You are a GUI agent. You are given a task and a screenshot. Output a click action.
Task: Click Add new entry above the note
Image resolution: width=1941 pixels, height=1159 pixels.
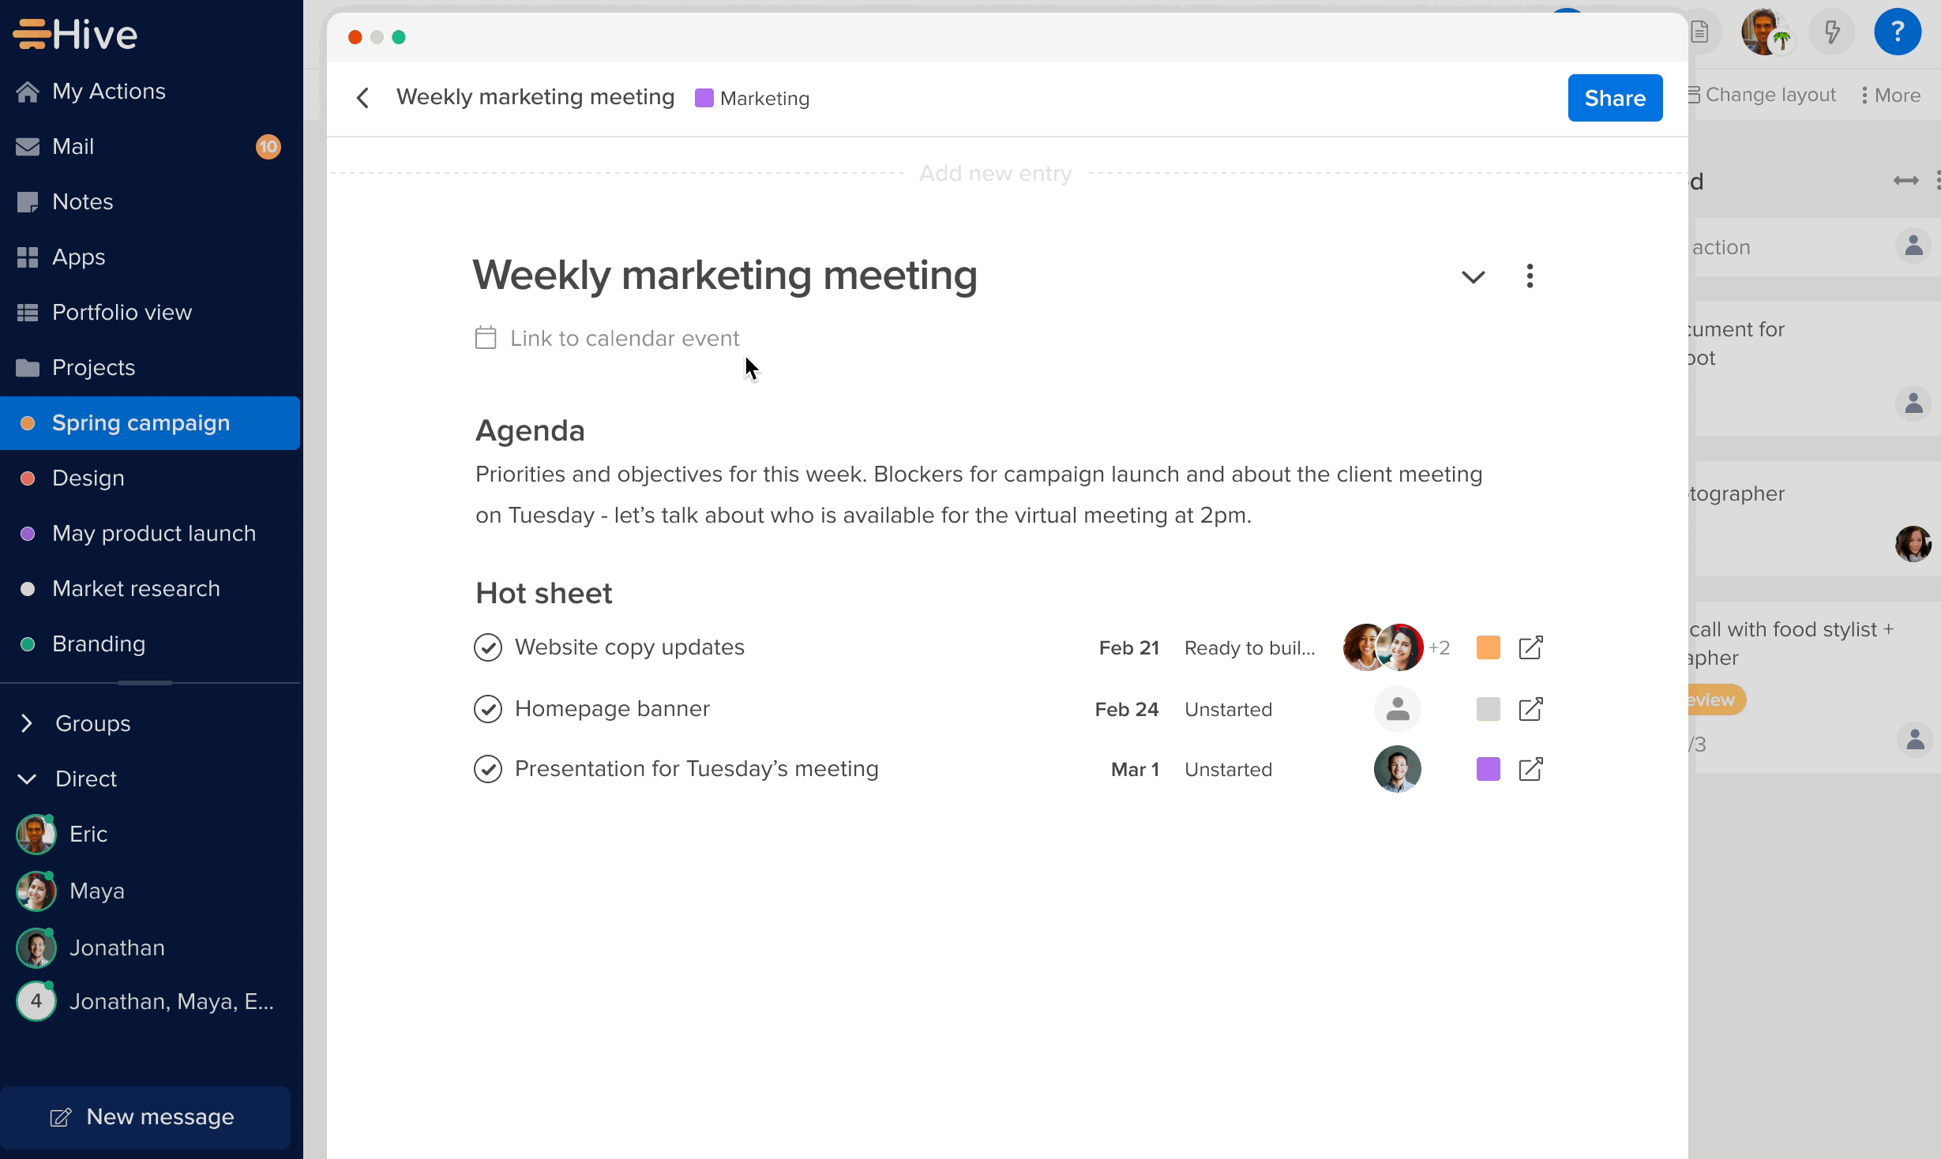tap(996, 173)
